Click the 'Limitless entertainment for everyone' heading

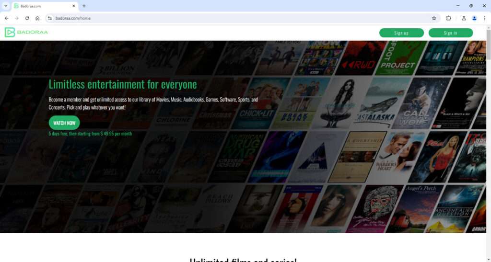(x=123, y=84)
